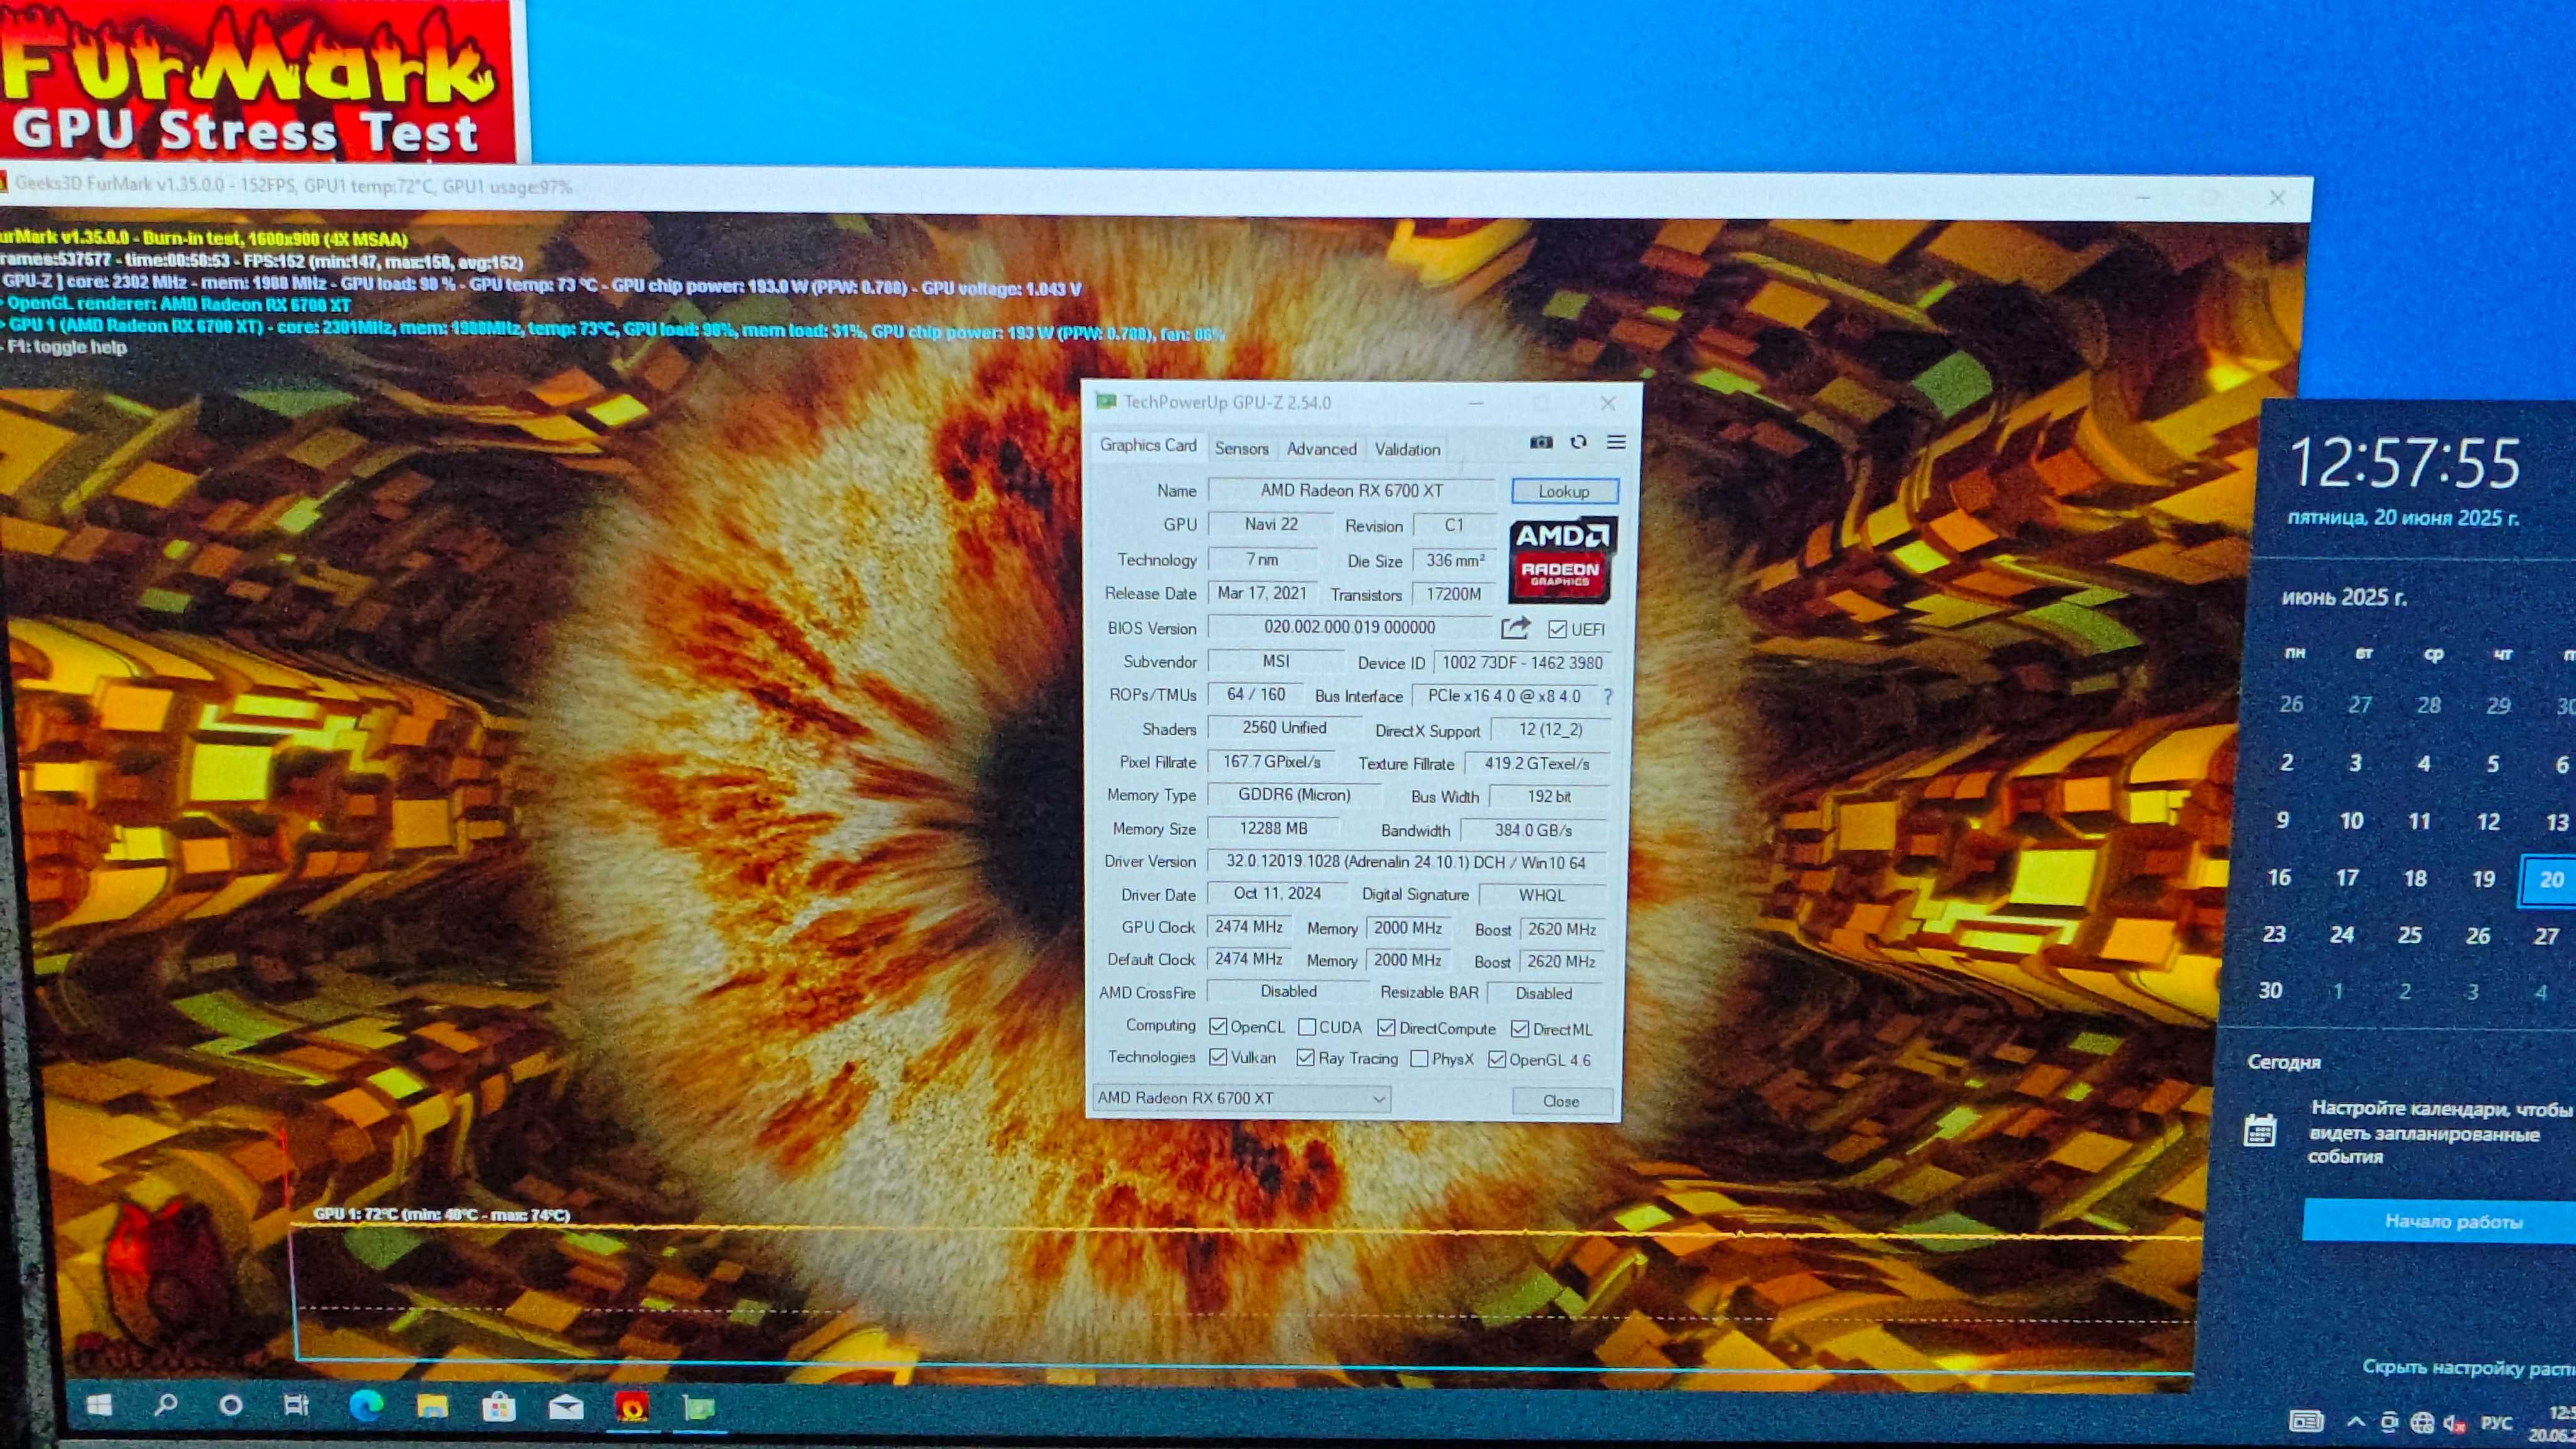Image resolution: width=2576 pixels, height=1449 pixels.
Task: Switch to the Sensors tab
Action: tap(1241, 449)
